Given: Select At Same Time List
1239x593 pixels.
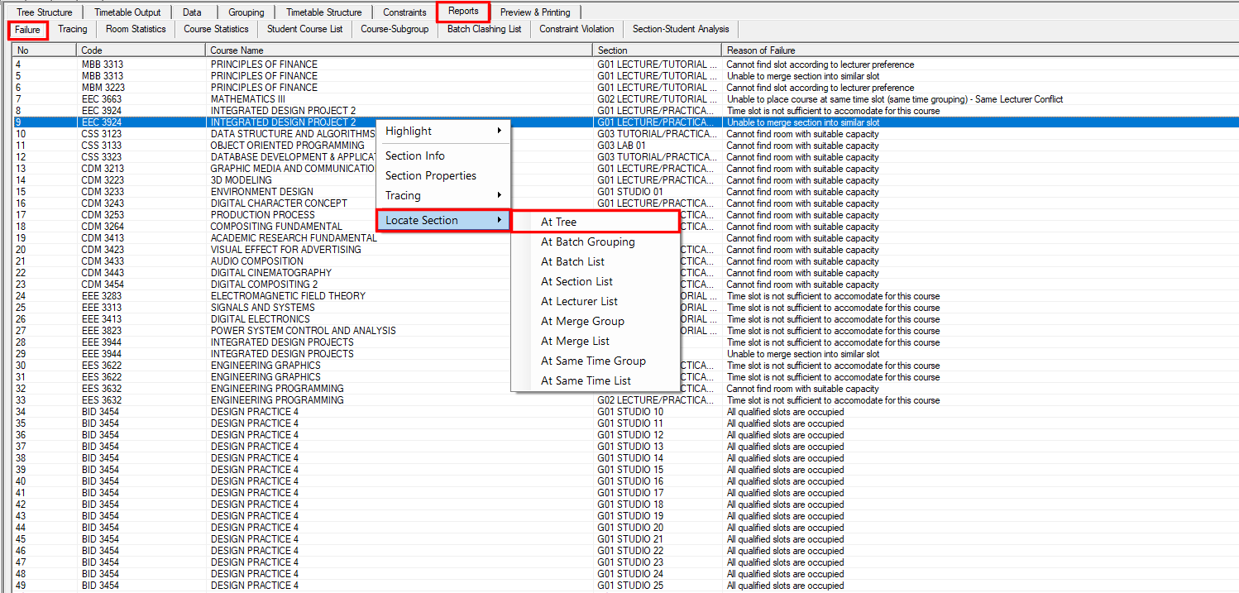Looking at the screenshot, I should pyautogui.click(x=596, y=380).
